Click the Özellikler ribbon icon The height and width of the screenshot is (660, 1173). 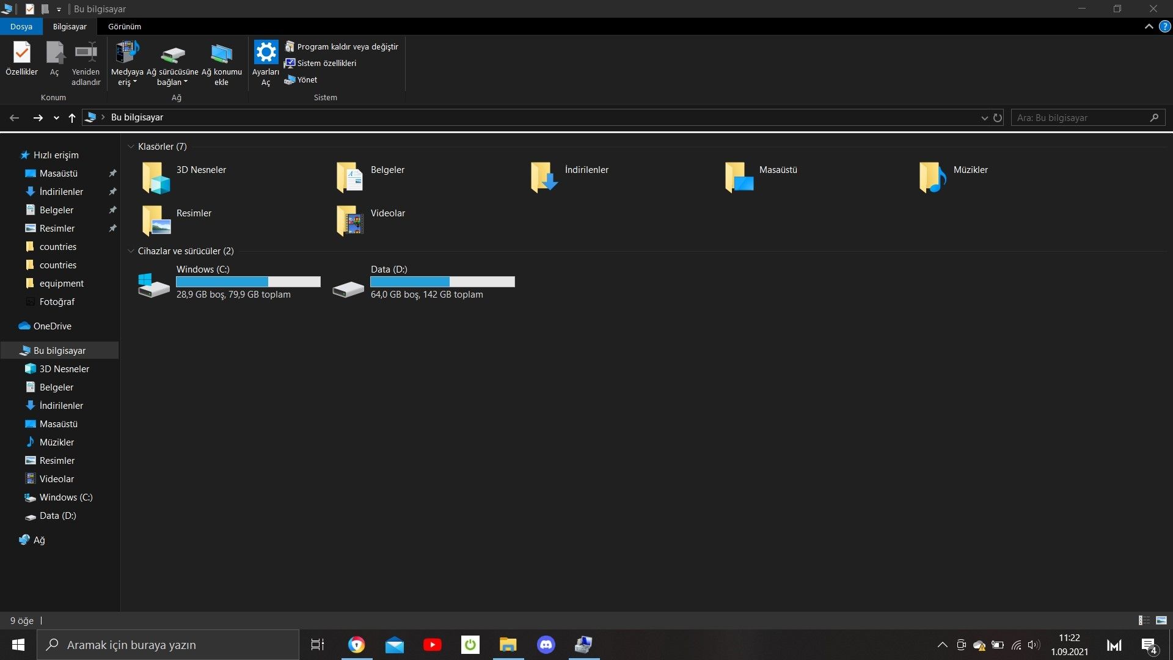pos(21,54)
